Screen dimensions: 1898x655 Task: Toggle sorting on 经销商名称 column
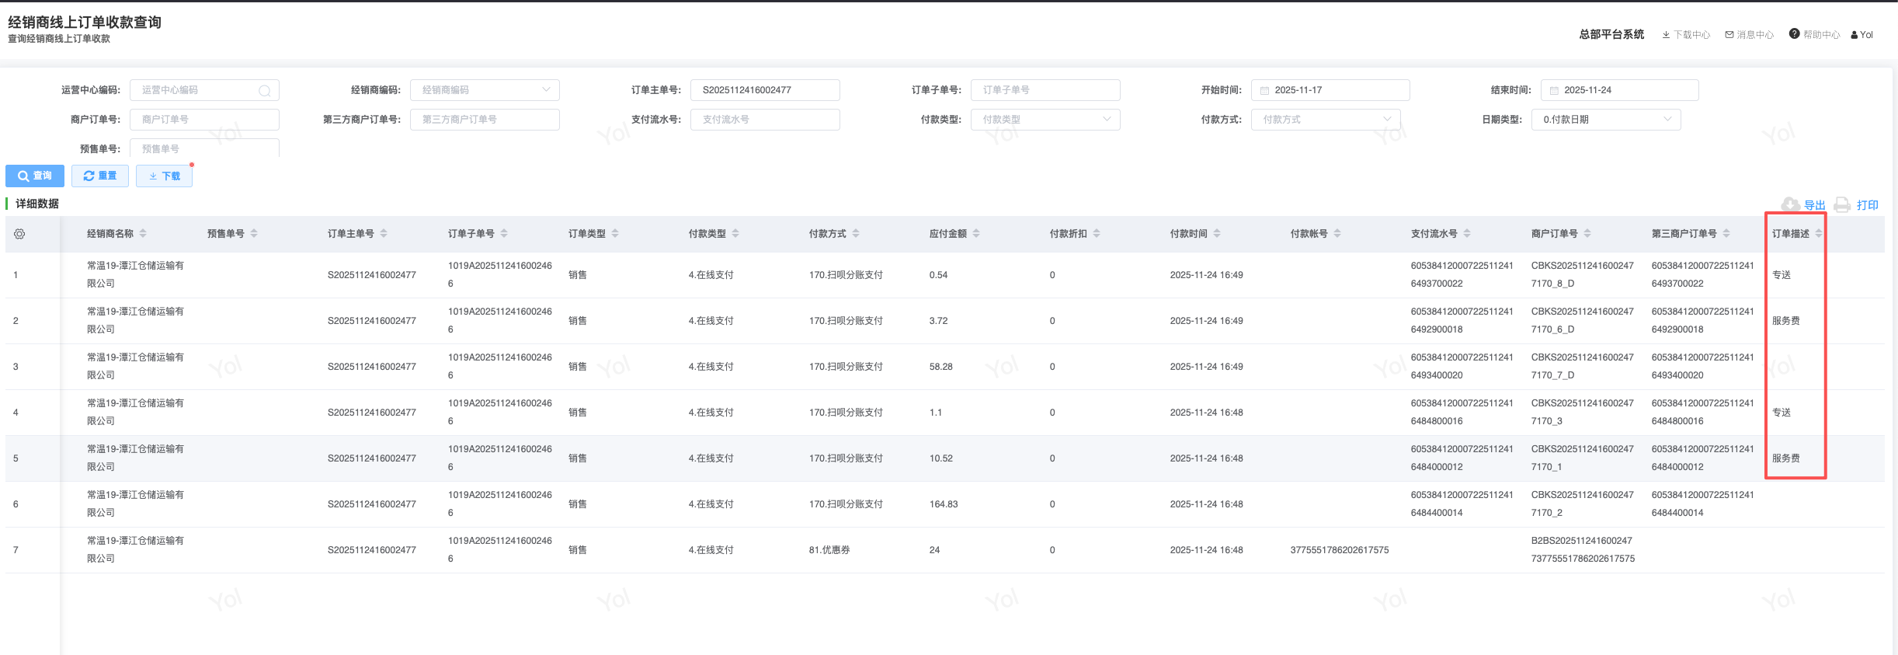[x=143, y=233]
